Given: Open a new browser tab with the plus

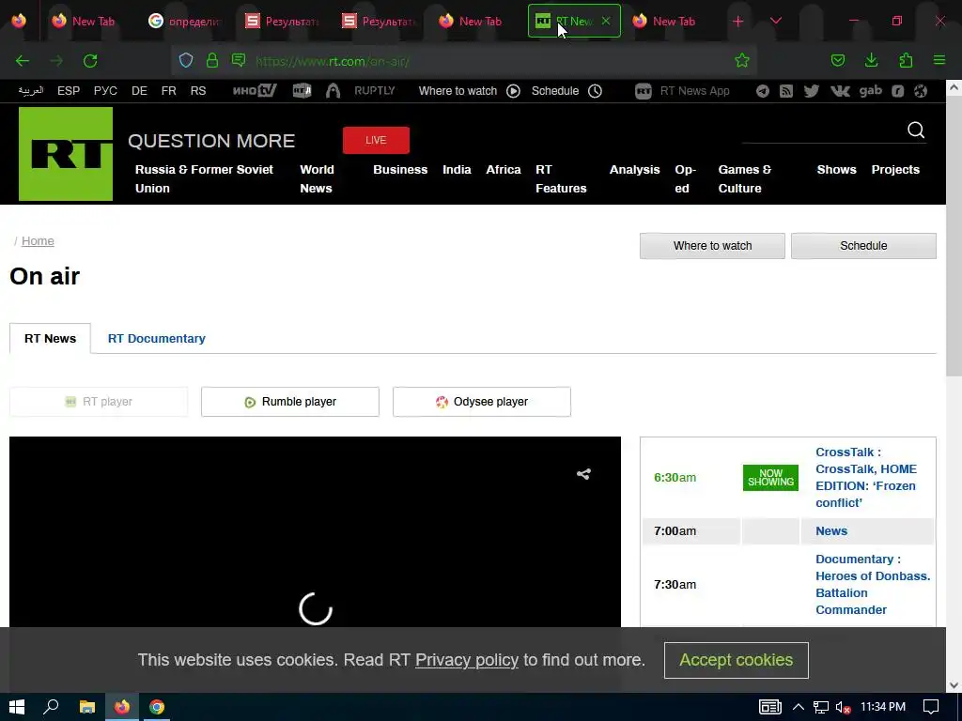Looking at the screenshot, I should [x=738, y=22].
